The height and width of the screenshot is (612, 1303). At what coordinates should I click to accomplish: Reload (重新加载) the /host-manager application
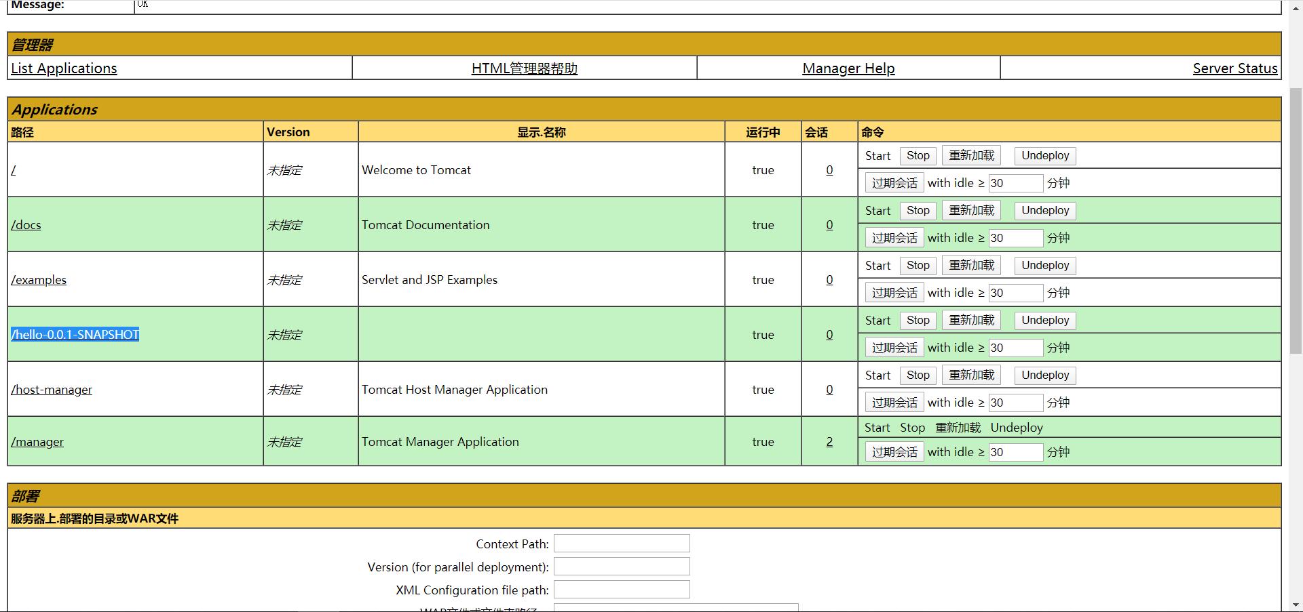coord(971,375)
